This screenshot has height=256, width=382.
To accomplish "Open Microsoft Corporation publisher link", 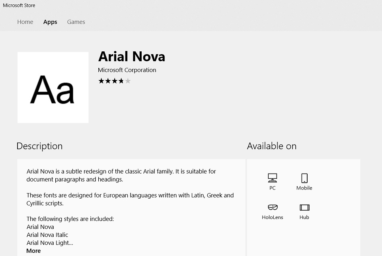I will pyautogui.click(x=127, y=70).
